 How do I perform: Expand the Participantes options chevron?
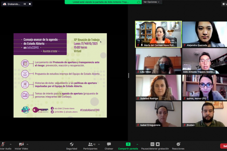pyautogui.click(x=99, y=144)
